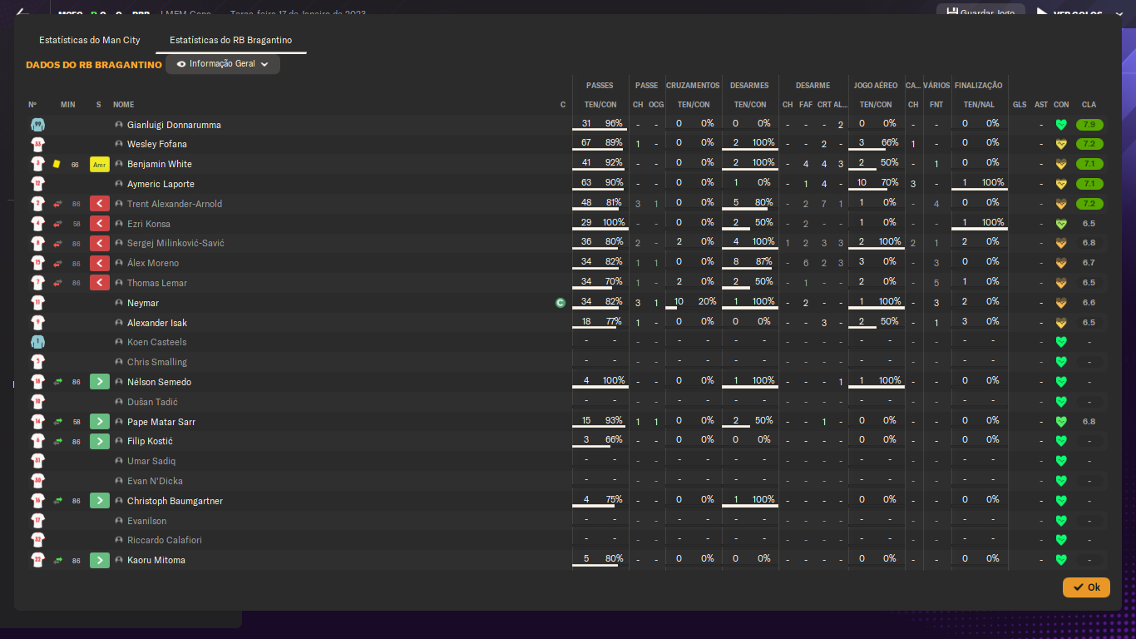
Task: Click red substitution arrow for Thomas Lemar
Action: 100,283
